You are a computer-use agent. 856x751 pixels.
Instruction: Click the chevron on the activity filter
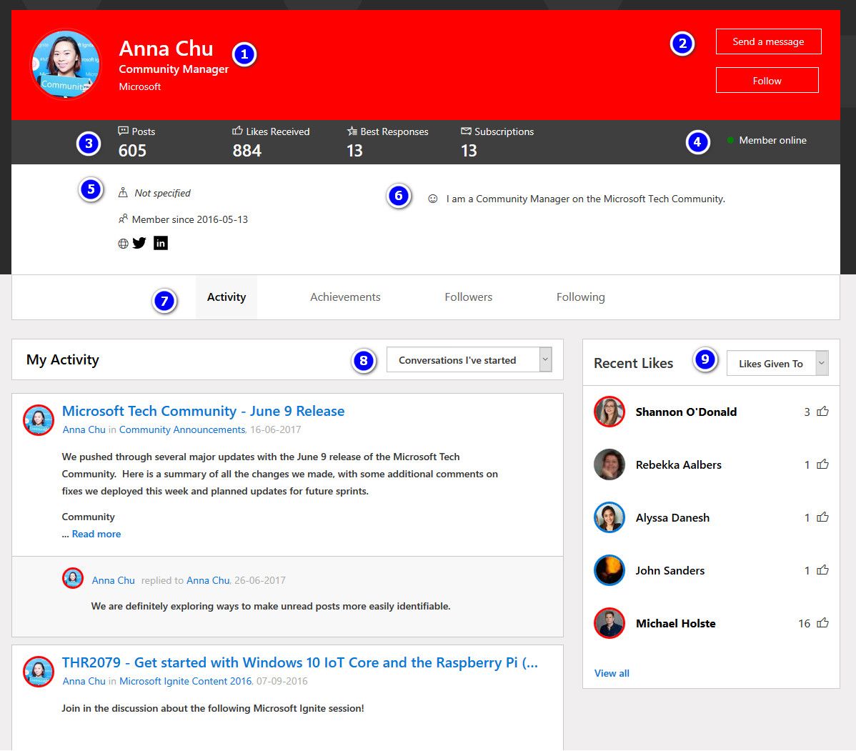[547, 360]
